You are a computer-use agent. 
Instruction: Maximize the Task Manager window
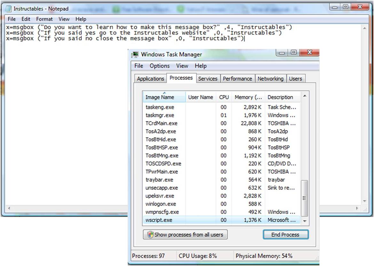click(x=293, y=53)
